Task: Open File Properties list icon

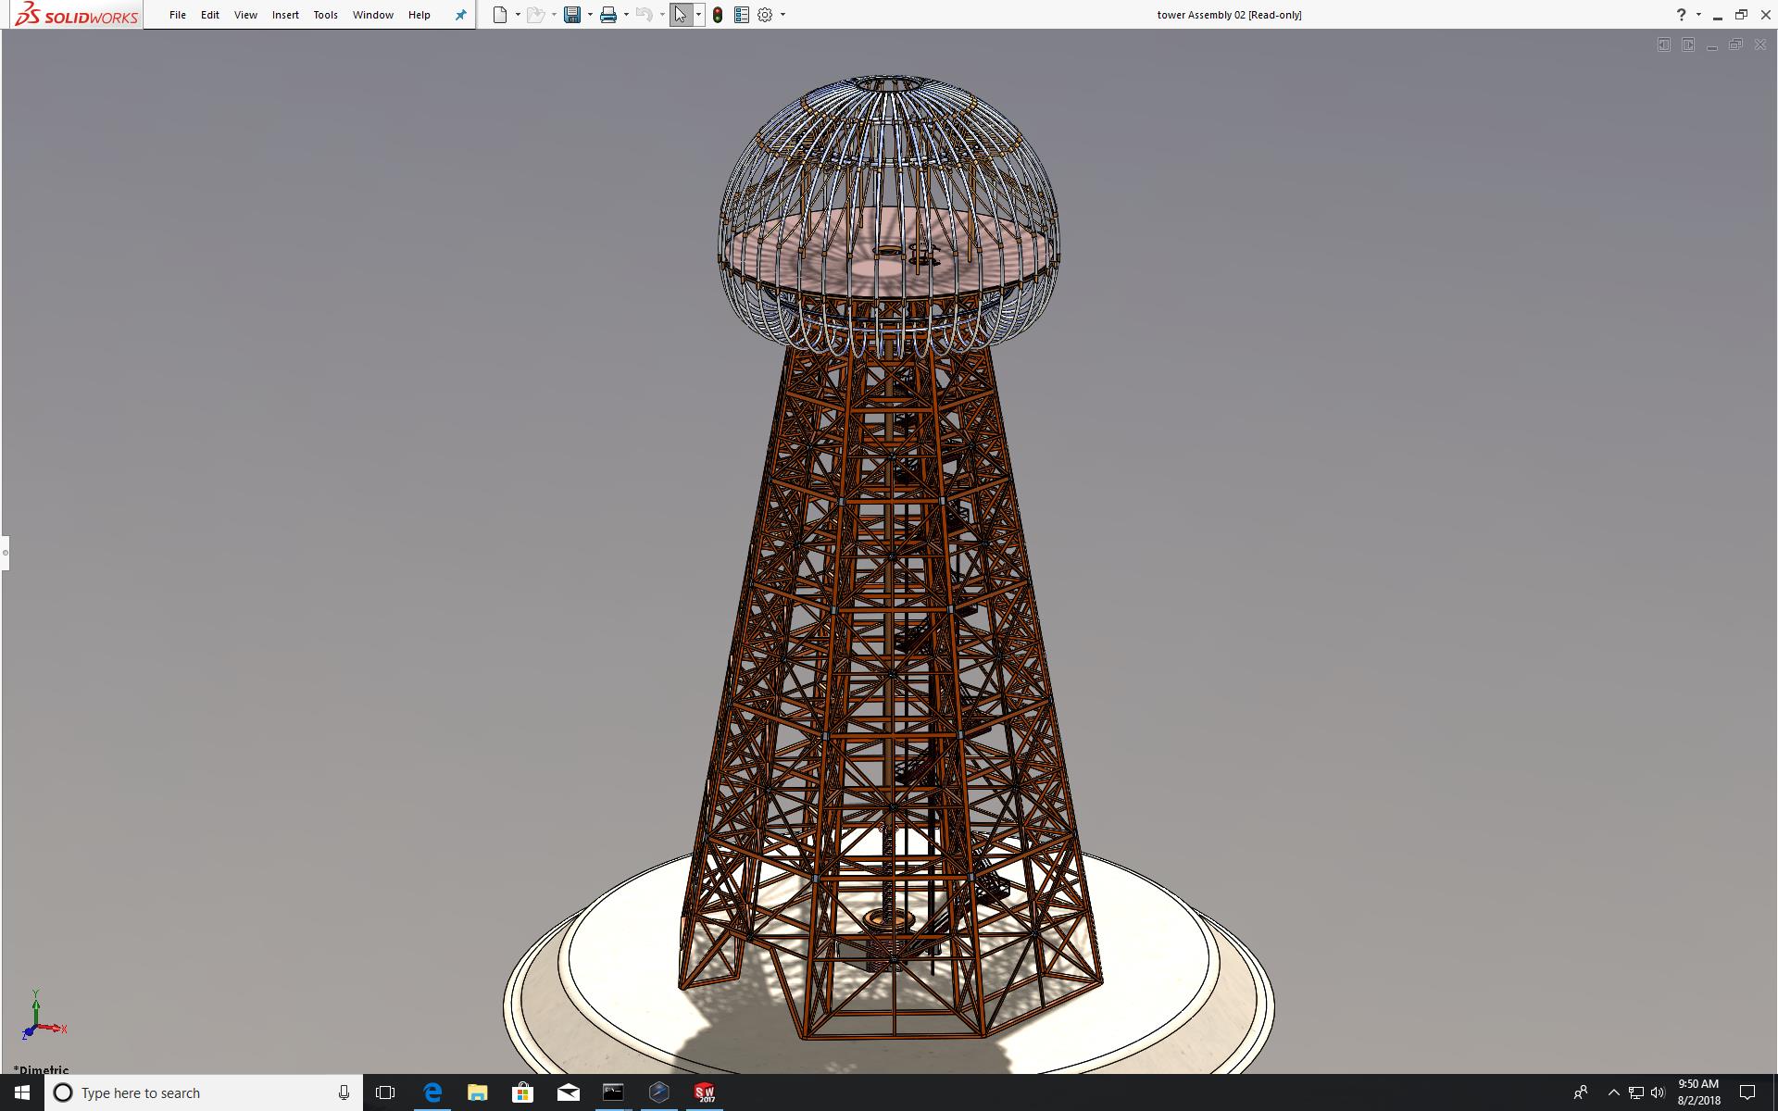Action: [x=741, y=15]
